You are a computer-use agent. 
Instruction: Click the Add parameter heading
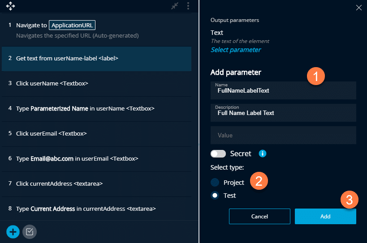(236, 72)
